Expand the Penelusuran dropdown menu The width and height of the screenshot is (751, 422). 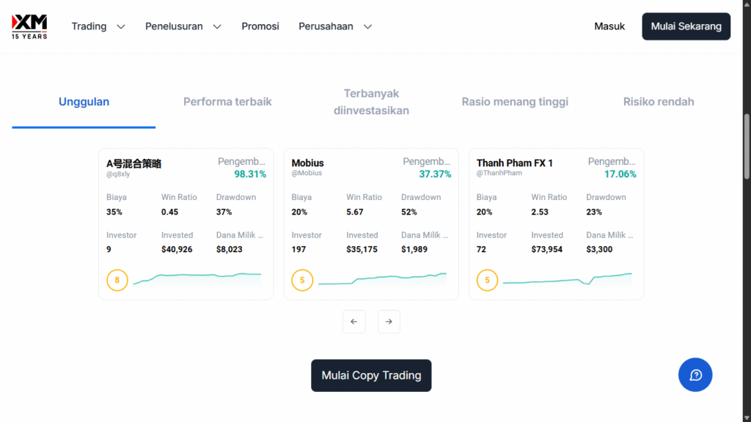183,26
